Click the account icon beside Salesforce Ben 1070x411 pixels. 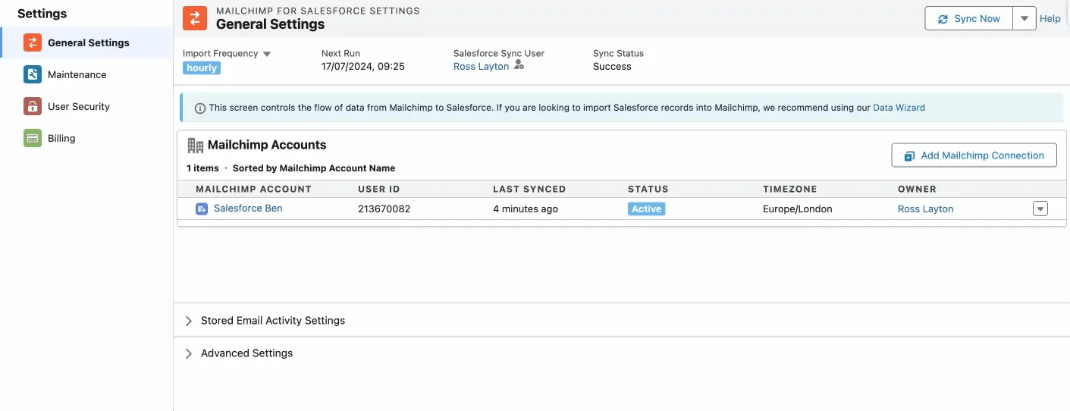click(x=202, y=209)
